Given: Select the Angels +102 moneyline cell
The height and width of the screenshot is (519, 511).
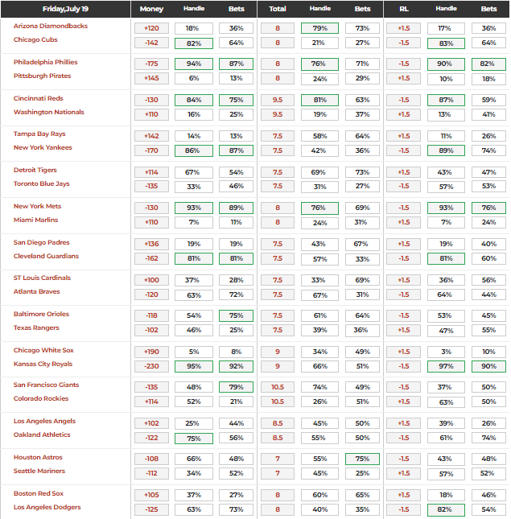Looking at the screenshot, I should coord(151,423).
